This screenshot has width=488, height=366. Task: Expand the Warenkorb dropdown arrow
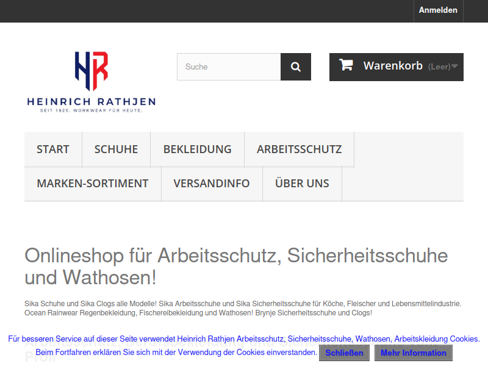point(454,66)
